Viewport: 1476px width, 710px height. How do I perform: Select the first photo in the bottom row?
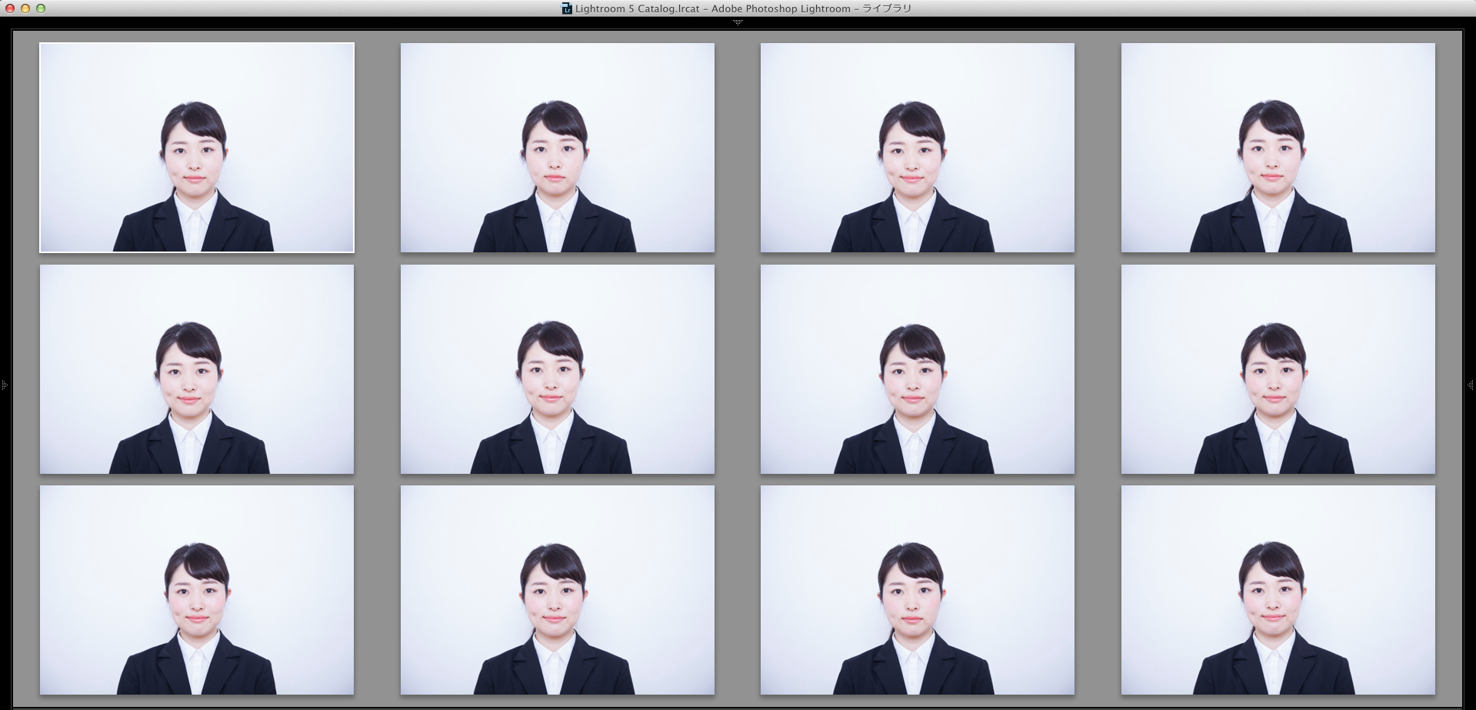tap(197, 590)
